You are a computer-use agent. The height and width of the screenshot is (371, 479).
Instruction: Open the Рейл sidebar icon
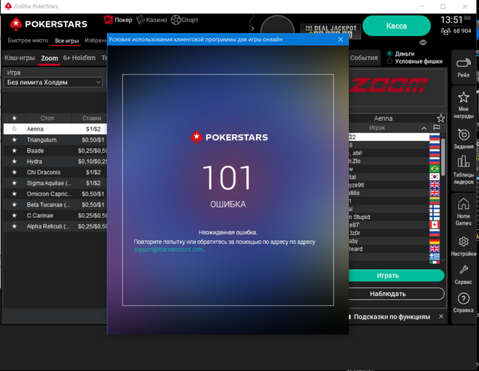coord(463,63)
